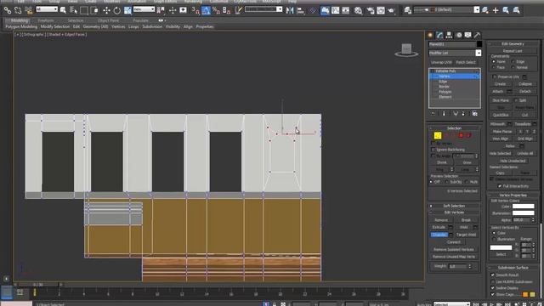Expand the Soft Selection rollout
The height and width of the screenshot is (306, 544).
454,206
